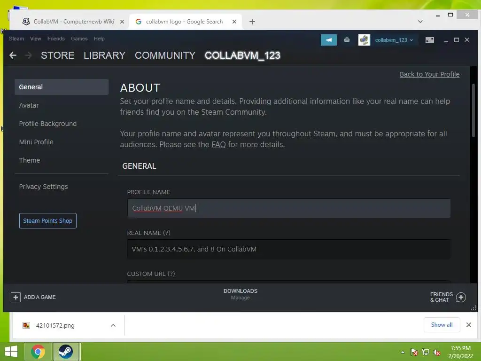Switch Steam to Big Picture mode

tap(429, 40)
